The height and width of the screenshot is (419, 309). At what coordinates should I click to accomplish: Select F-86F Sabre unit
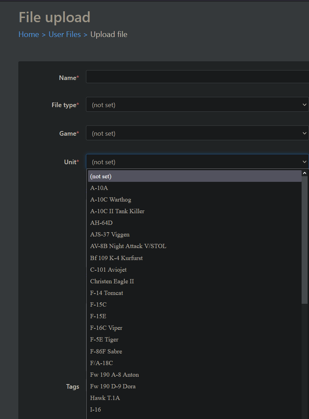(195, 351)
